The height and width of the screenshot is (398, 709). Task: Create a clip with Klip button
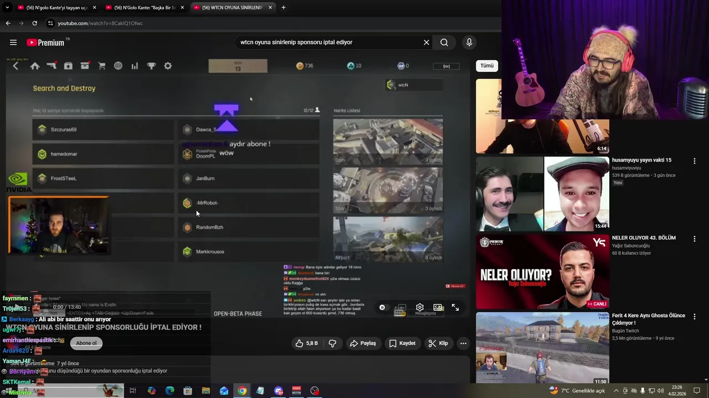point(438,343)
